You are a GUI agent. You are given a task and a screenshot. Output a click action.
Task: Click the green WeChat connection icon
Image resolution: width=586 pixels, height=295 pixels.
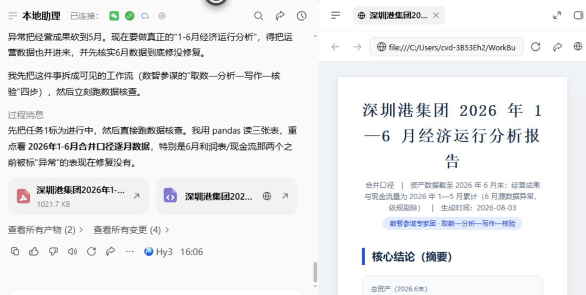pos(114,16)
